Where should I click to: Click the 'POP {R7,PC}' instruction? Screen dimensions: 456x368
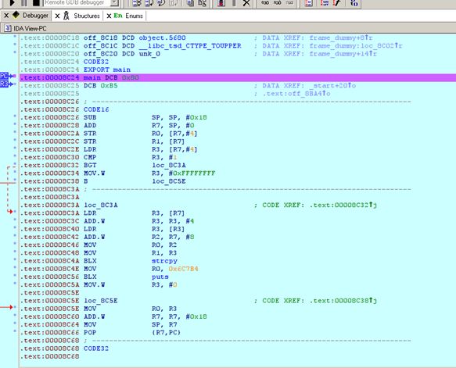[x=132, y=332]
